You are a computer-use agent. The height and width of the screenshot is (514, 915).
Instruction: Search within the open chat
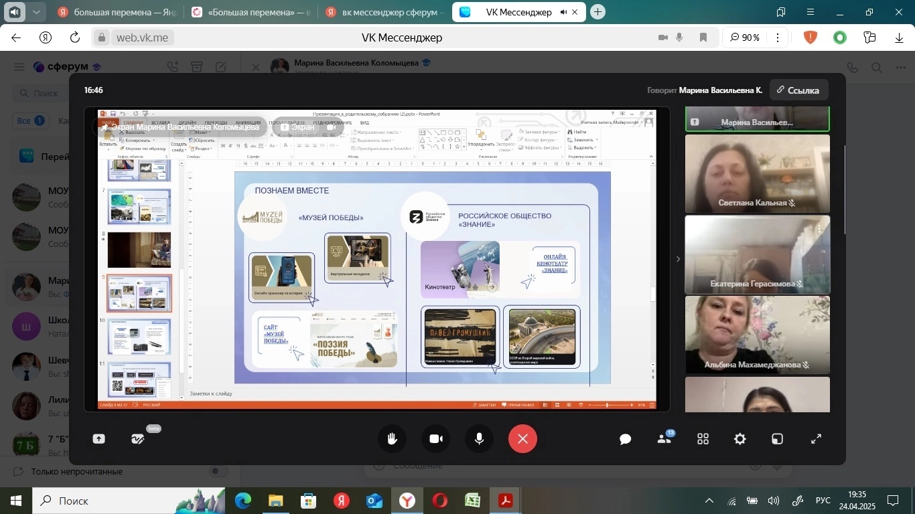click(877, 68)
